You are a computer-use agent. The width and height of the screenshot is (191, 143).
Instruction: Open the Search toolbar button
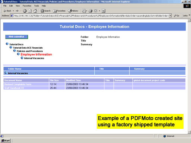click(x=46, y=11)
